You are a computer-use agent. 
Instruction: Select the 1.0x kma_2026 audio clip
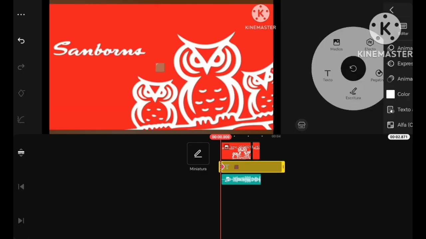click(x=241, y=180)
